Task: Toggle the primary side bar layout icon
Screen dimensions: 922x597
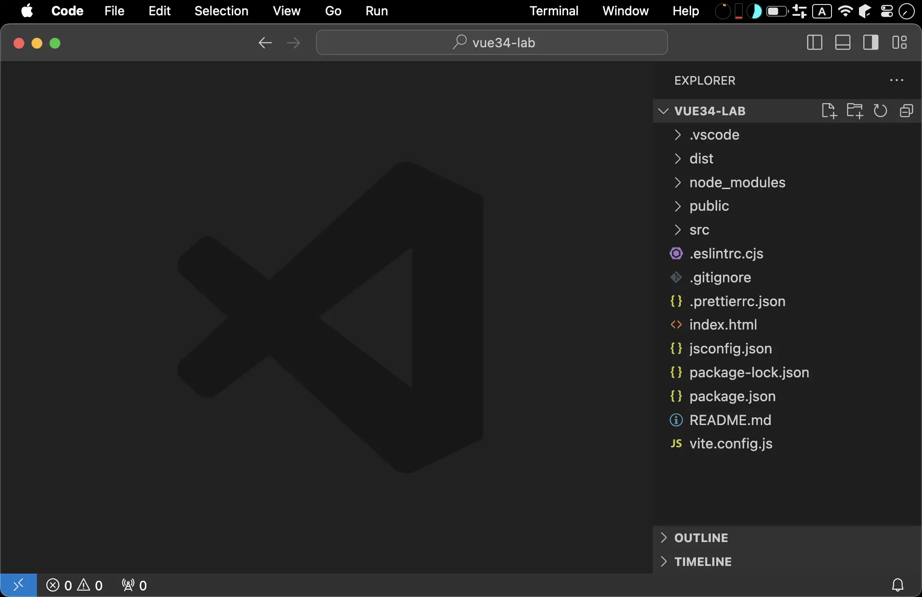Action: point(814,43)
